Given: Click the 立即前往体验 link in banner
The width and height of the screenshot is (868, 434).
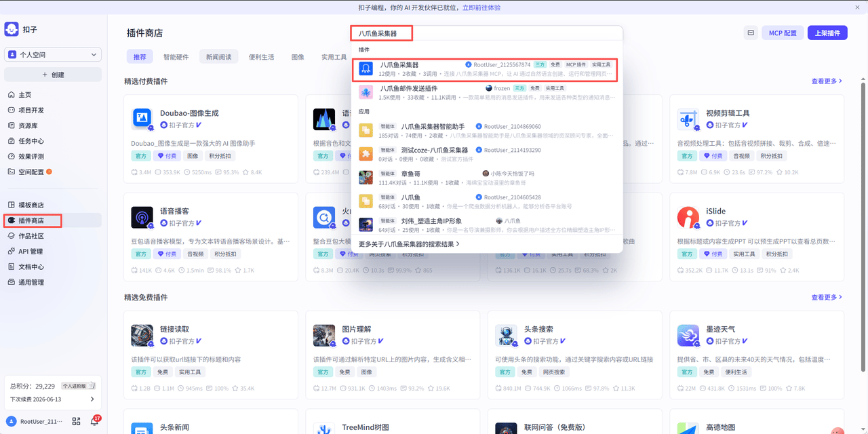Looking at the screenshot, I should coord(481,7).
